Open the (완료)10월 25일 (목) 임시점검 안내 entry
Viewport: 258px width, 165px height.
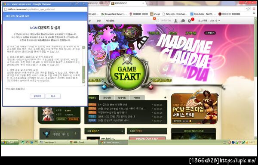[x=117, y=117]
